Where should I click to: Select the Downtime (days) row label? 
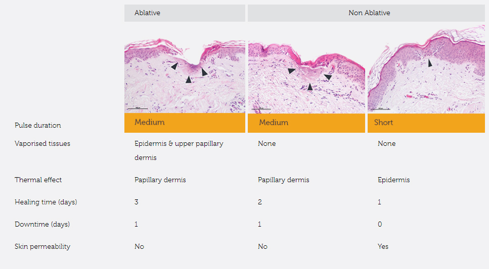click(42, 224)
